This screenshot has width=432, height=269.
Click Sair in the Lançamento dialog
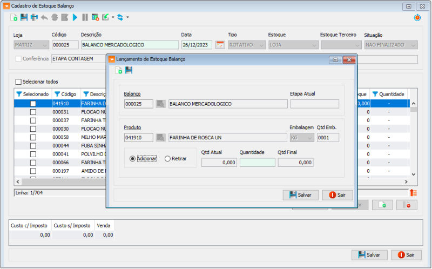click(x=337, y=195)
